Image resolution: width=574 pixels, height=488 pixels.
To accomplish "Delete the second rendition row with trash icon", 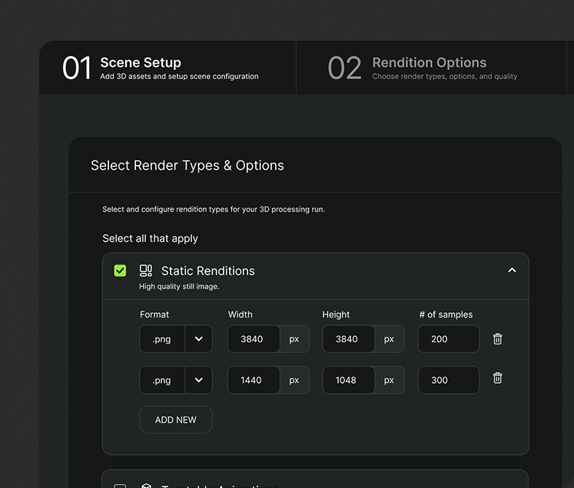I will (497, 378).
